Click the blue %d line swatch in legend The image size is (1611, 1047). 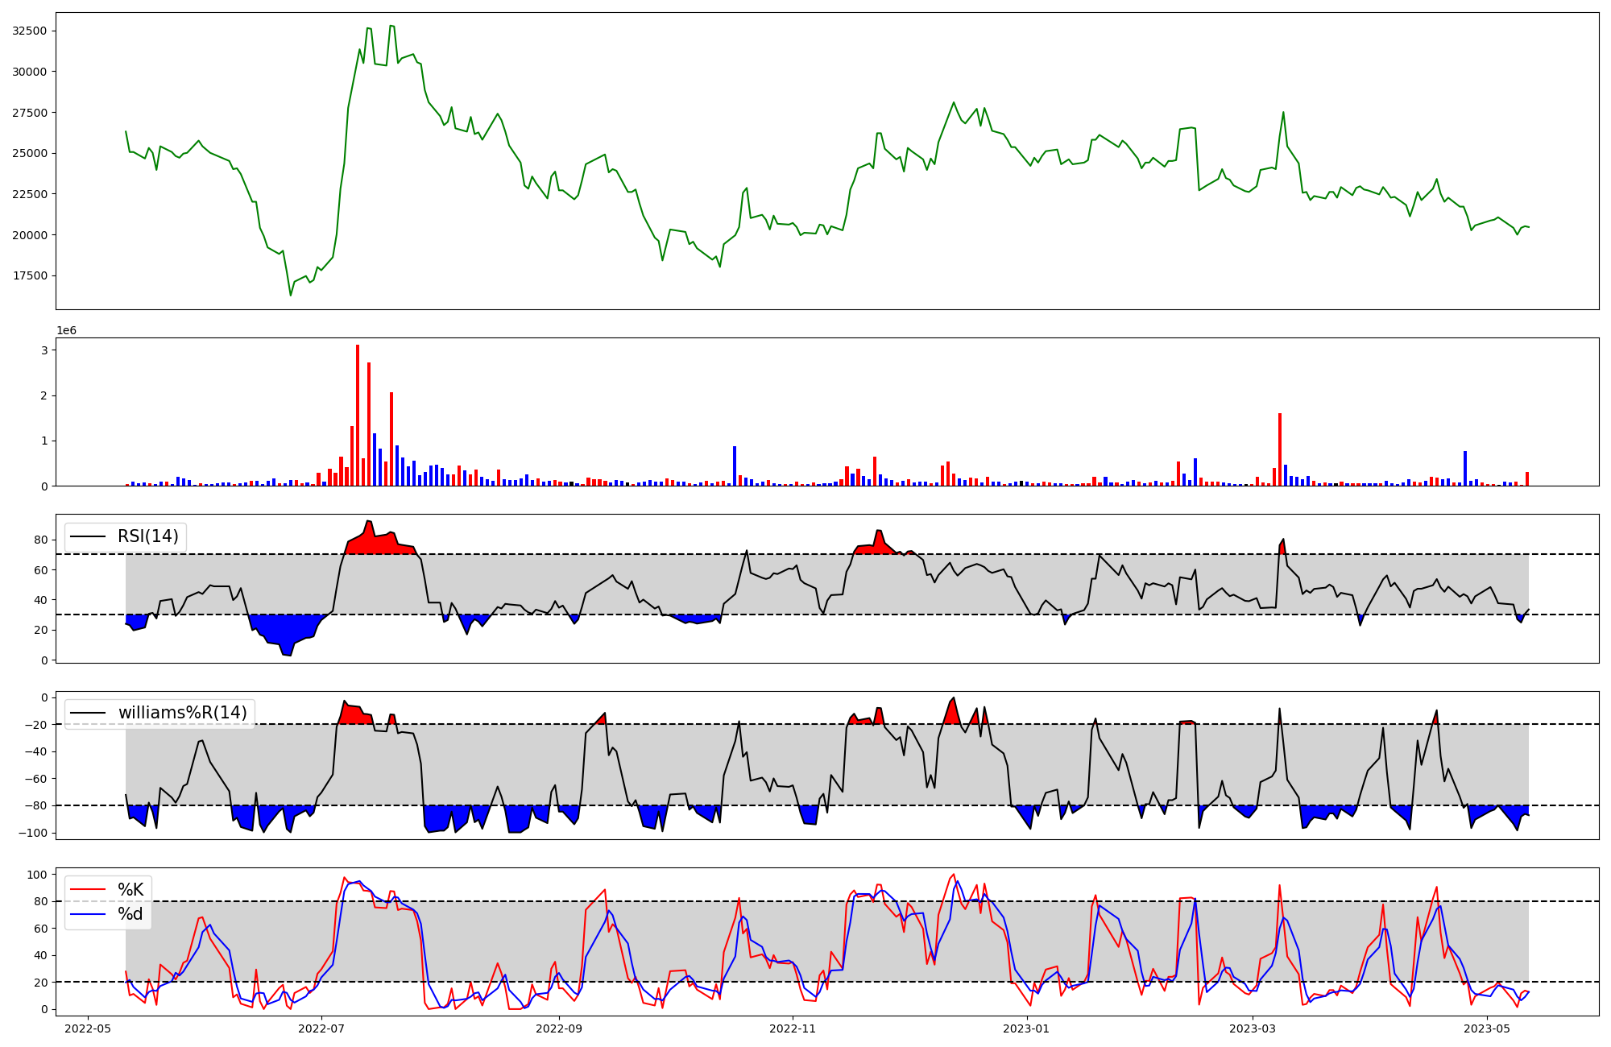pyautogui.click(x=89, y=913)
